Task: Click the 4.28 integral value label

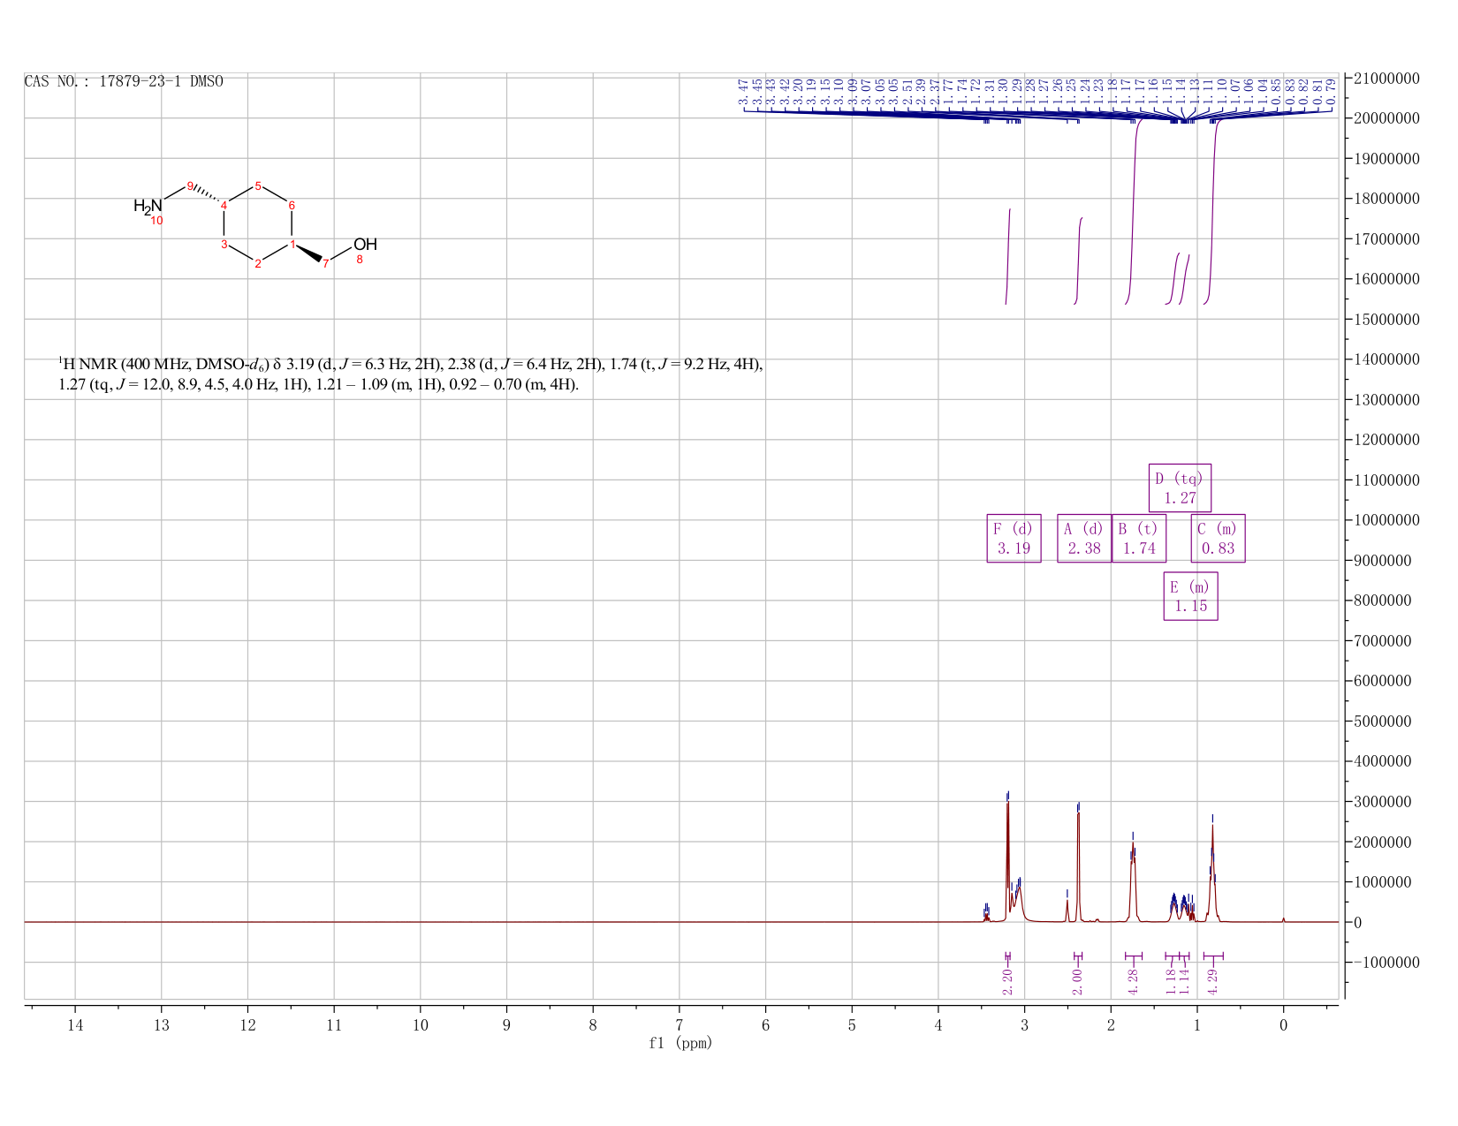Action: (x=1133, y=981)
